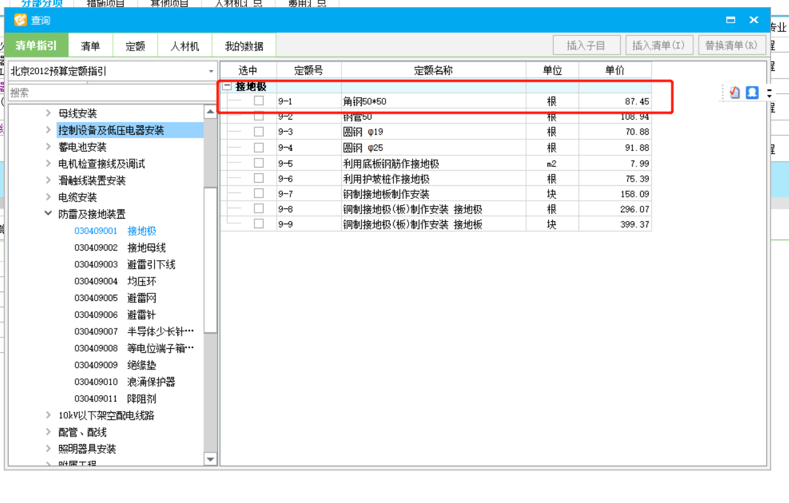
Task: Click the blue user profile icon
Action: click(x=752, y=93)
